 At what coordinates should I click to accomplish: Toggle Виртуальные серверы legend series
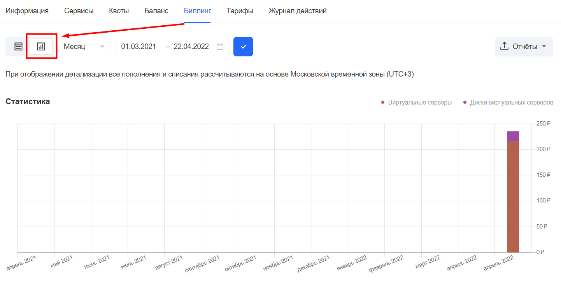click(417, 103)
